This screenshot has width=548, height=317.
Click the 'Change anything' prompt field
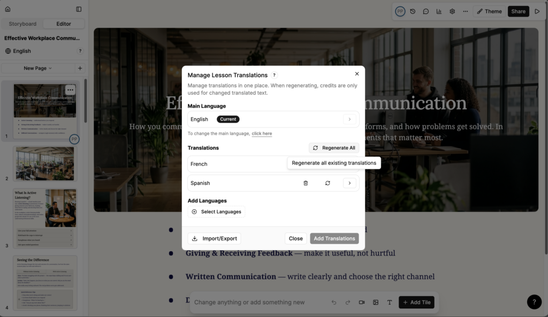249,303
